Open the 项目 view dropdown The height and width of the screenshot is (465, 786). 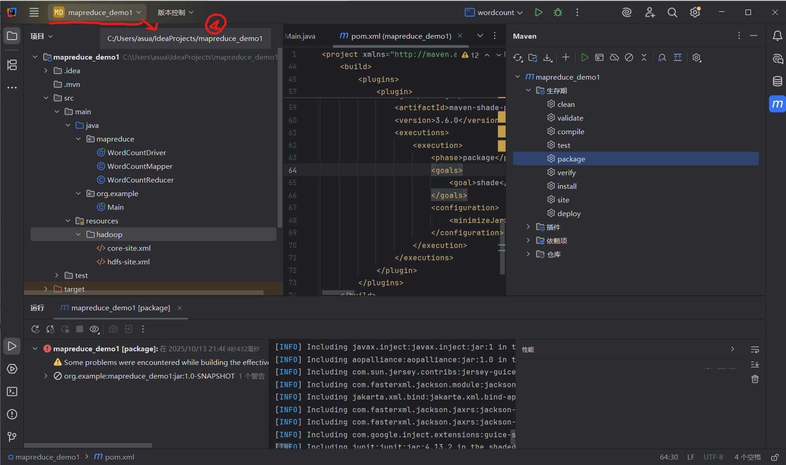click(x=42, y=36)
